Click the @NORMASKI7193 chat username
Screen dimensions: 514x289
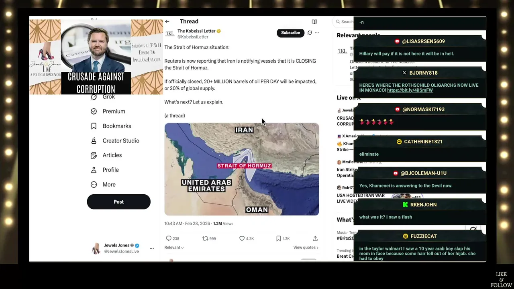click(x=423, y=110)
